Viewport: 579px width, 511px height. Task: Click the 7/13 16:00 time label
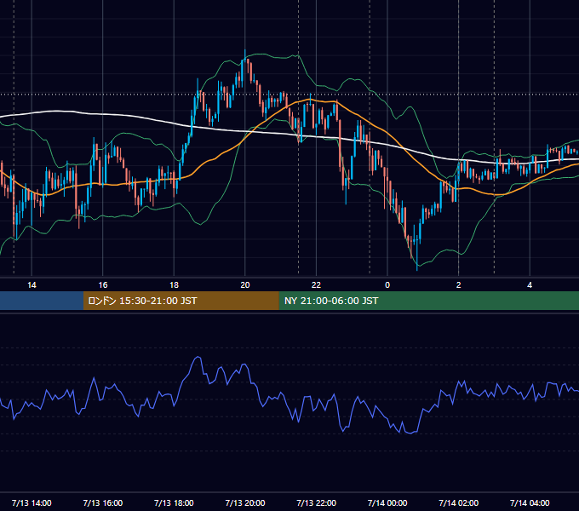click(x=103, y=502)
